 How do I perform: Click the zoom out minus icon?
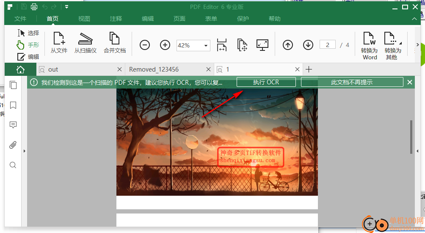145,45
